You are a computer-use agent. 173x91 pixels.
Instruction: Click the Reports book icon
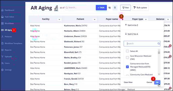[2, 50]
